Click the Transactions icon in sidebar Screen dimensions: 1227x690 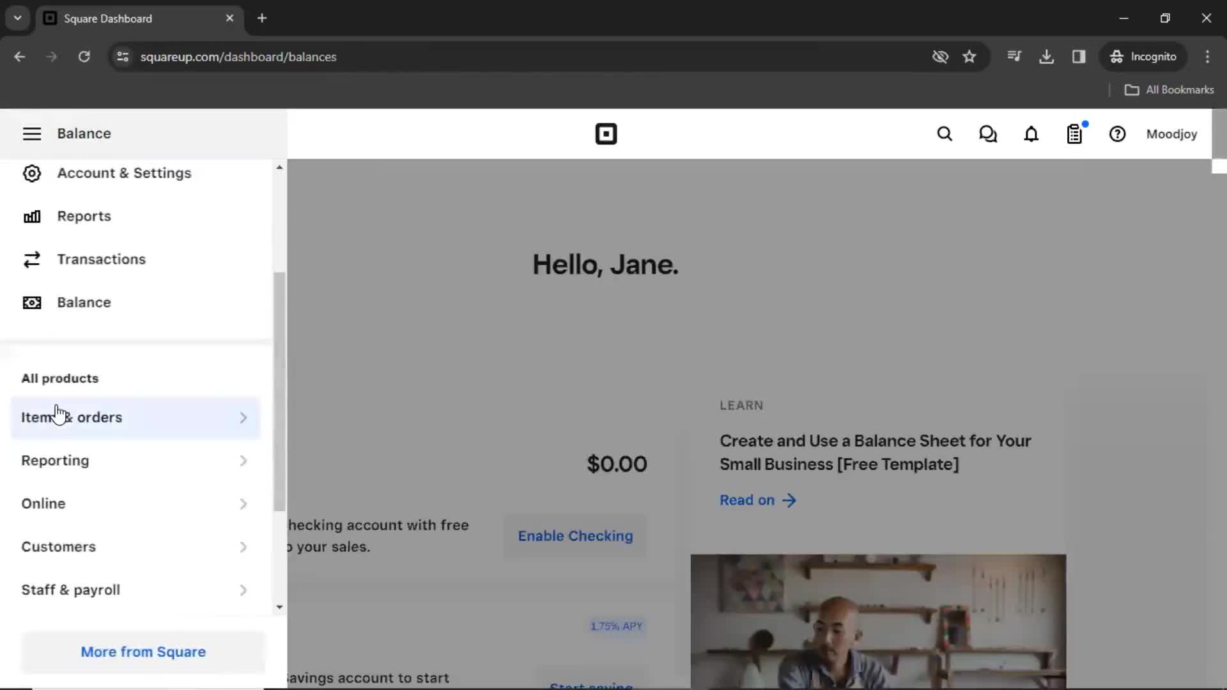pos(31,259)
